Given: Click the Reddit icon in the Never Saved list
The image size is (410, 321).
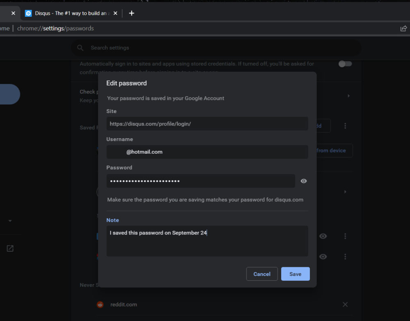Looking at the screenshot, I should pyautogui.click(x=100, y=305).
